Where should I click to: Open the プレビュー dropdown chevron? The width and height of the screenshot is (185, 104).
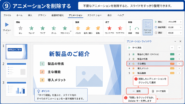coord(7,33)
